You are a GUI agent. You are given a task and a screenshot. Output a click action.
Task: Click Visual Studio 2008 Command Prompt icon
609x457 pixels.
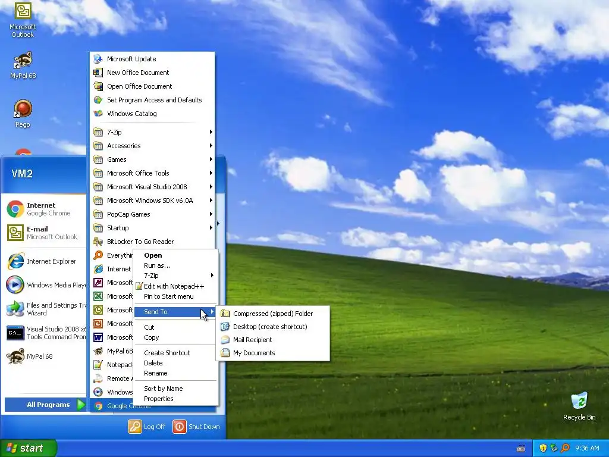tap(15, 333)
